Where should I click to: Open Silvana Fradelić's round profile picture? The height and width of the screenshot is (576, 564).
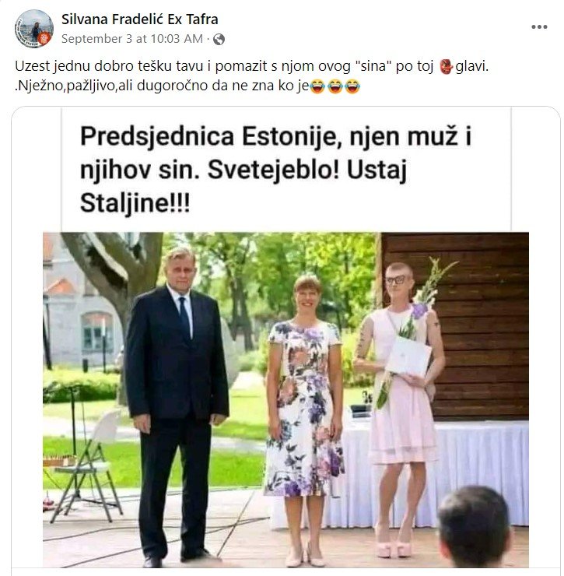pos(34,29)
